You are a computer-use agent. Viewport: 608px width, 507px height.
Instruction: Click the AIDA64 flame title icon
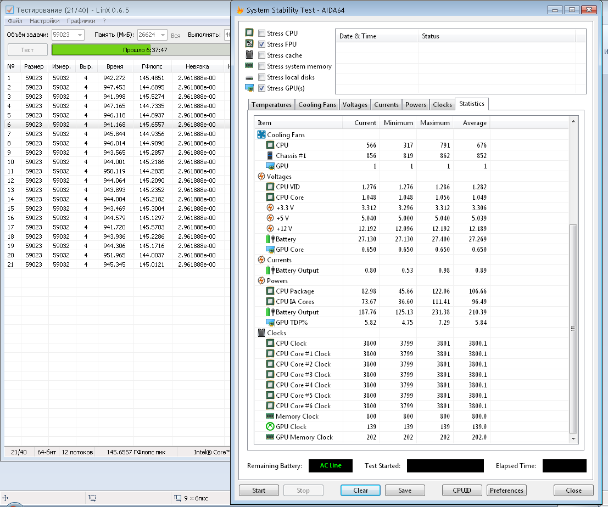(240, 10)
